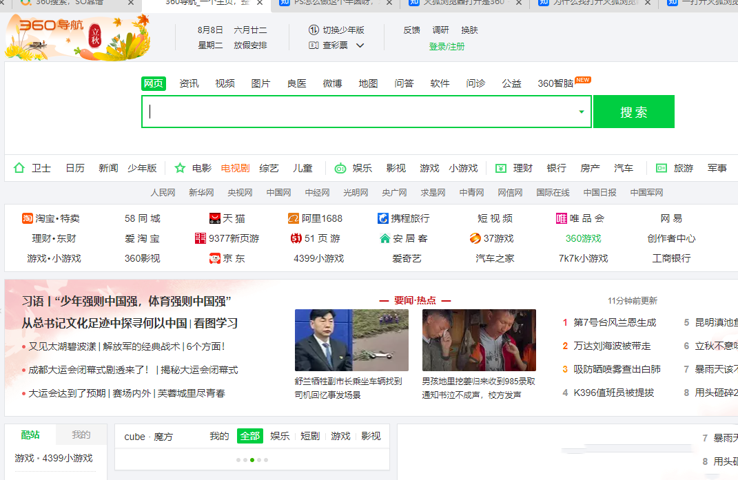
Task: Open the search box suggestion dropdown arrow
Action: 582,112
